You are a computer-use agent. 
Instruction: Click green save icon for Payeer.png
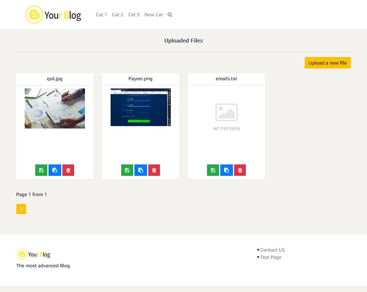[127, 170]
